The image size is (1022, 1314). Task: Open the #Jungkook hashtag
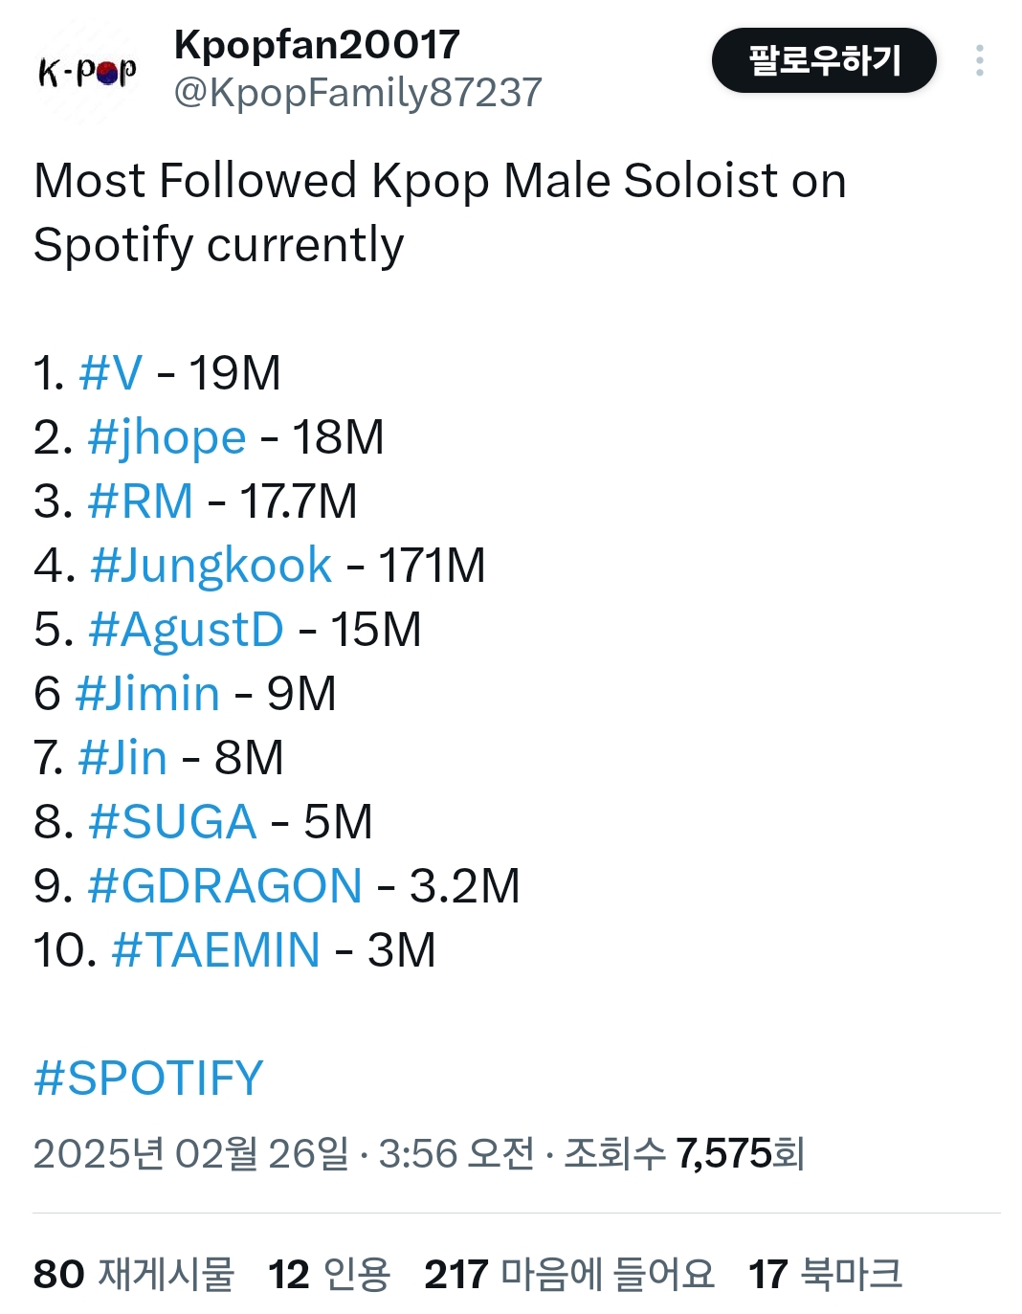point(211,566)
